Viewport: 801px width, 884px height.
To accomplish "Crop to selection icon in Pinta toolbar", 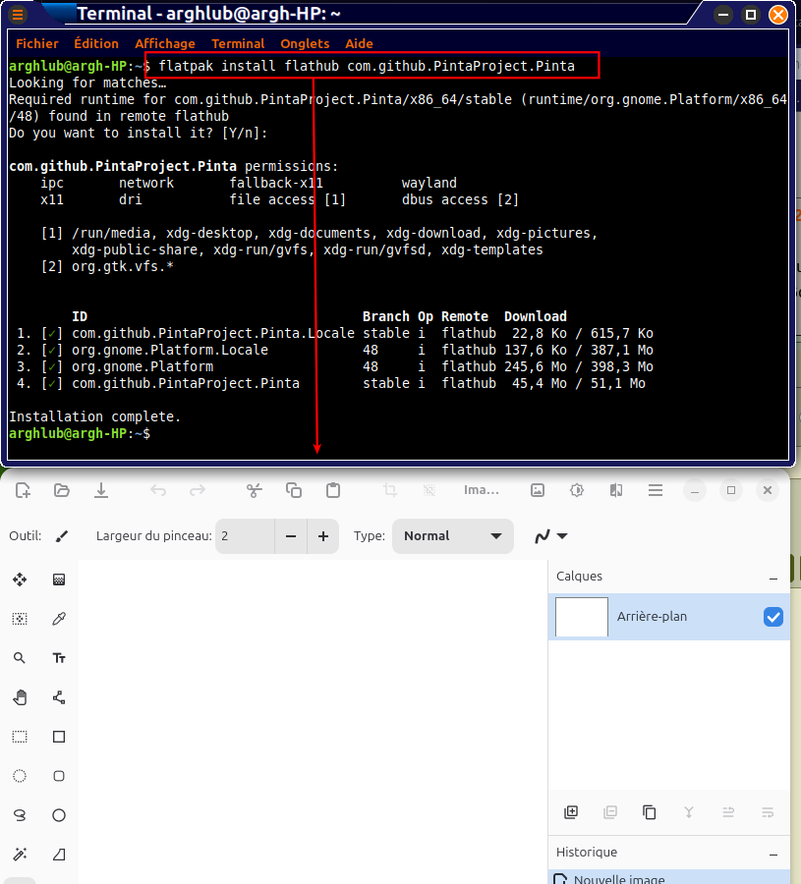I will [x=390, y=490].
